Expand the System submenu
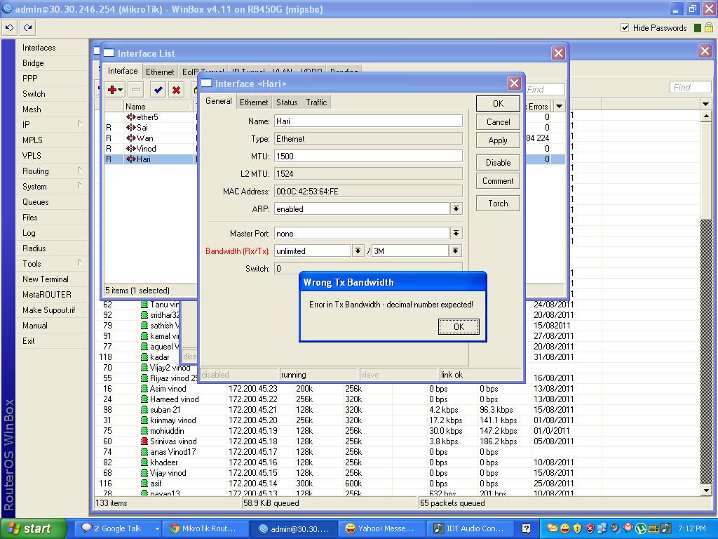 tap(80, 185)
